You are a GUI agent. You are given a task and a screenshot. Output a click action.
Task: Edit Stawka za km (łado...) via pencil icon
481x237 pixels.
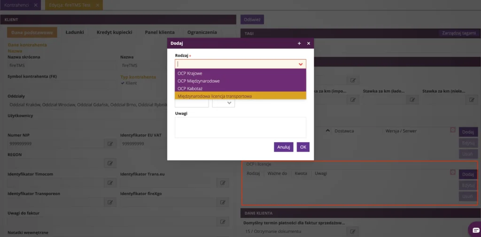(x=412, y=99)
